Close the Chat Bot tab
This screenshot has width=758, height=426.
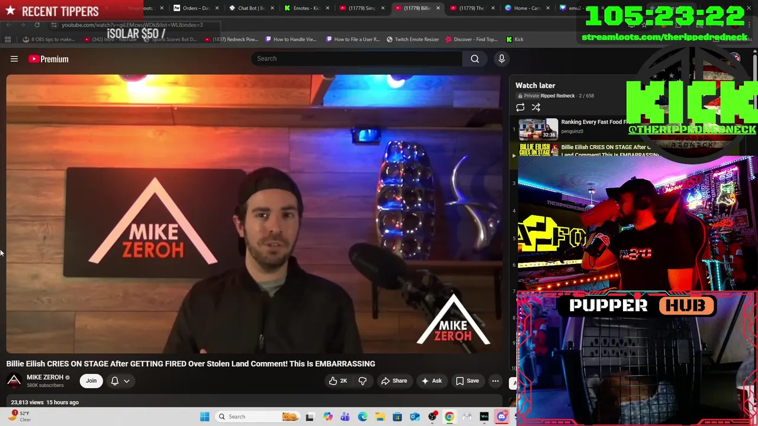tap(272, 8)
